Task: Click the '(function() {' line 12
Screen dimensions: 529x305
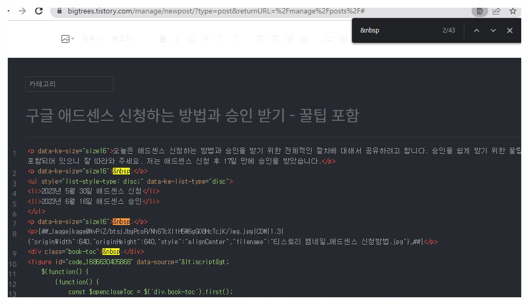Action: click(x=77, y=282)
